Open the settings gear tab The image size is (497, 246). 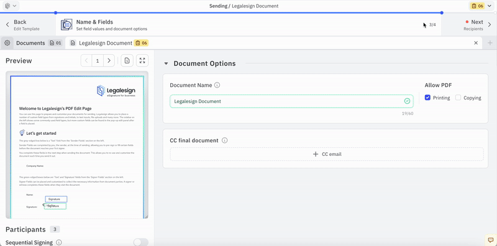coord(7,43)
